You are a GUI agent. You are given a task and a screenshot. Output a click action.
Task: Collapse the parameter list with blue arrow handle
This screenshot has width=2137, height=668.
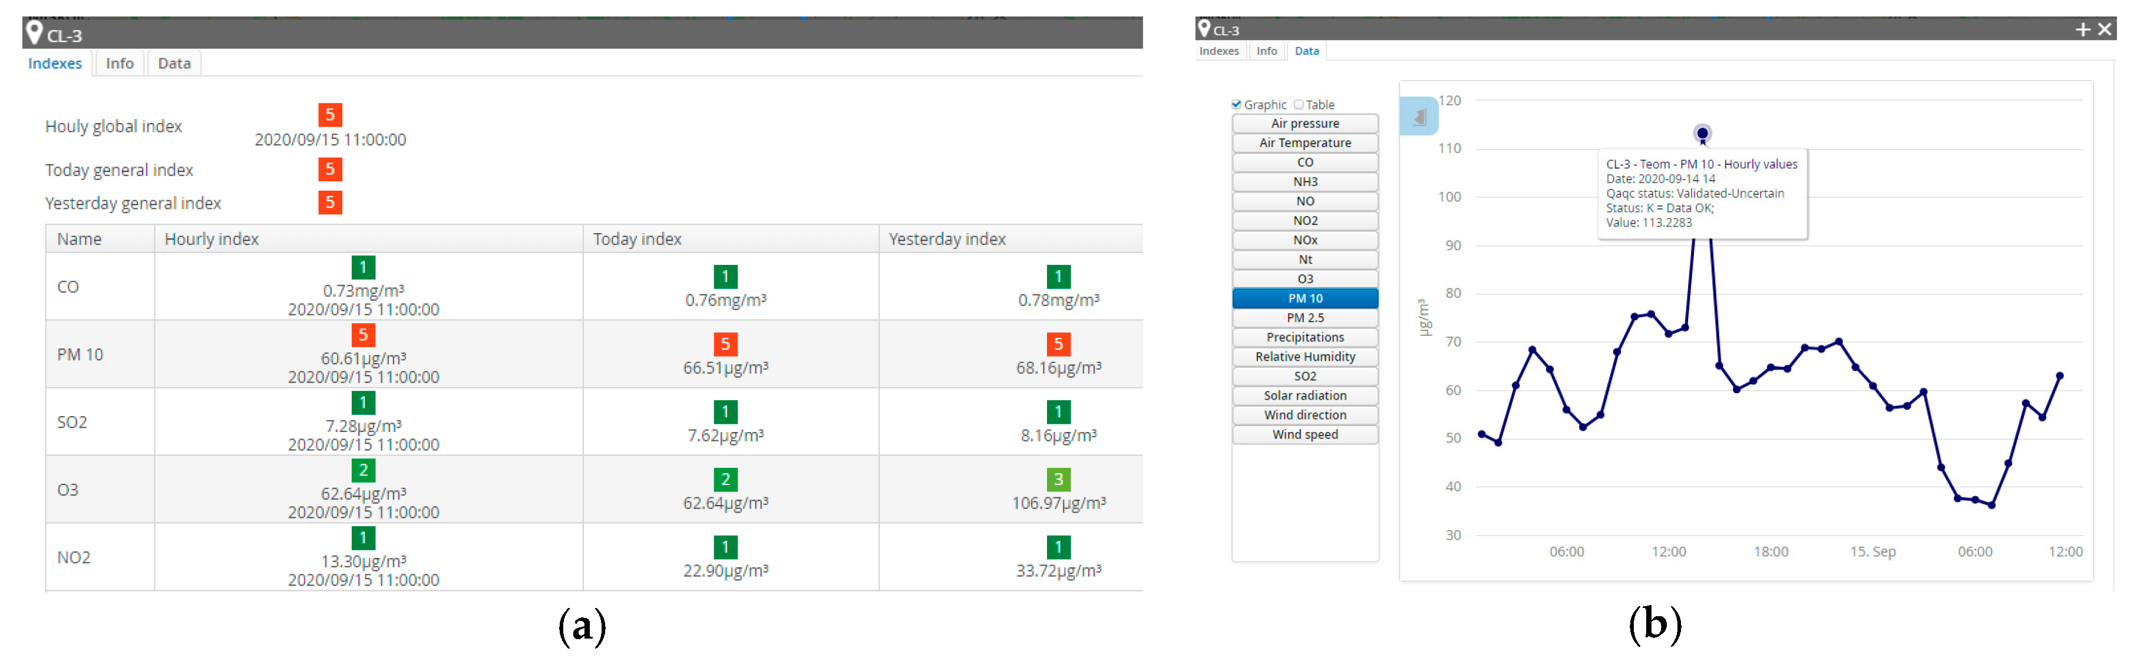pos(1419,117)
